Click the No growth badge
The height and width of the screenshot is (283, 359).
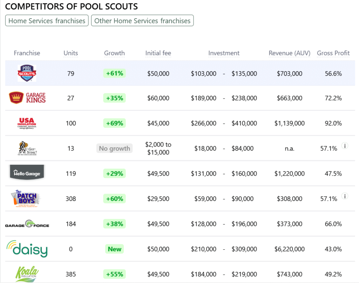click(115, 148)
